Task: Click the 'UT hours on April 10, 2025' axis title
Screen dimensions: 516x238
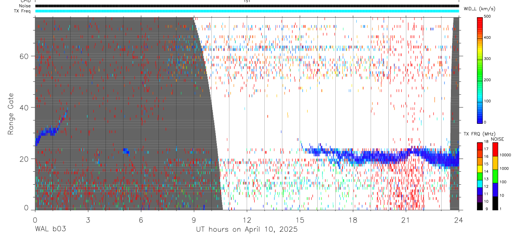Action: point(247,230)
